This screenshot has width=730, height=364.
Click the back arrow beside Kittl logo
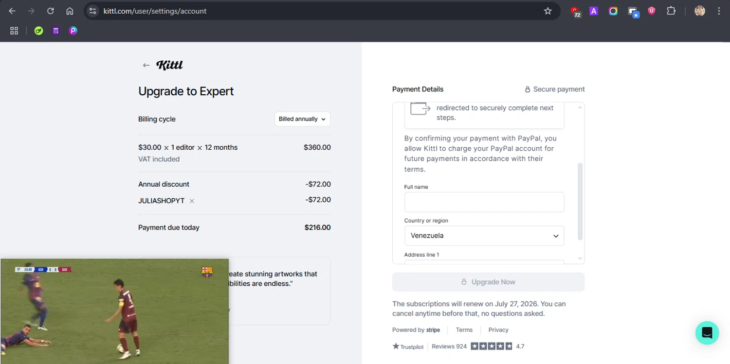(x=146, y=65)
